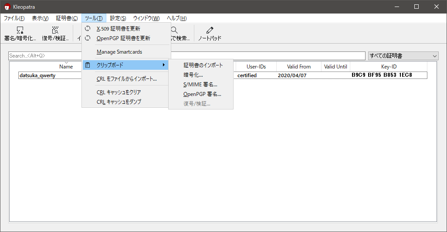Click the clipboard icon beside クリップボード

coord(88,65)
